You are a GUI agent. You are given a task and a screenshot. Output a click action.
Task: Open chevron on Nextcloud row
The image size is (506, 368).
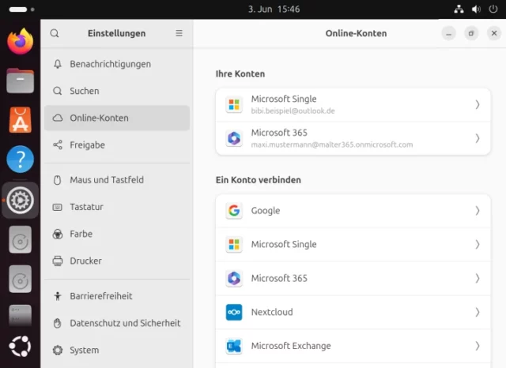(478, 312)
